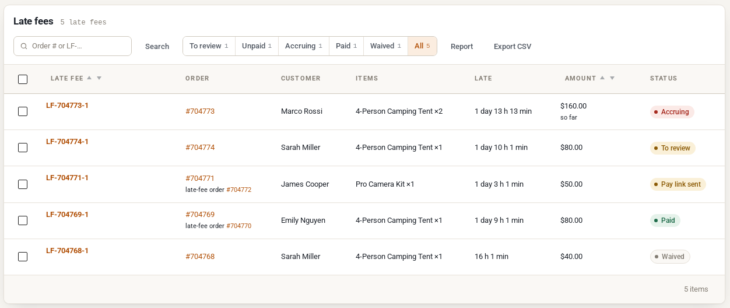This screenshot has height=308, width=730.
Task: Sort Late Fee column descending arrow
Action: [99, 78]
